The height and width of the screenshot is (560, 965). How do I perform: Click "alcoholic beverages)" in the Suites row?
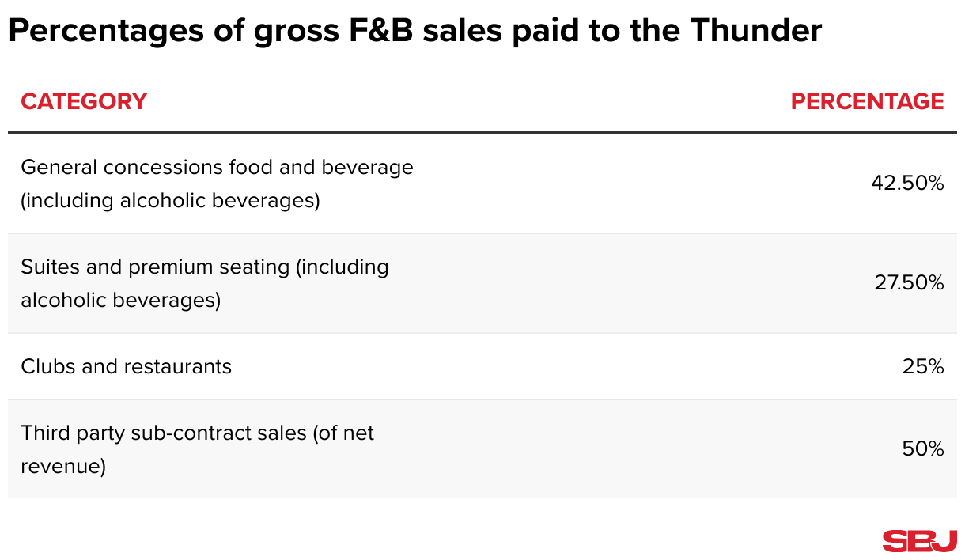[x=120, y=301]
